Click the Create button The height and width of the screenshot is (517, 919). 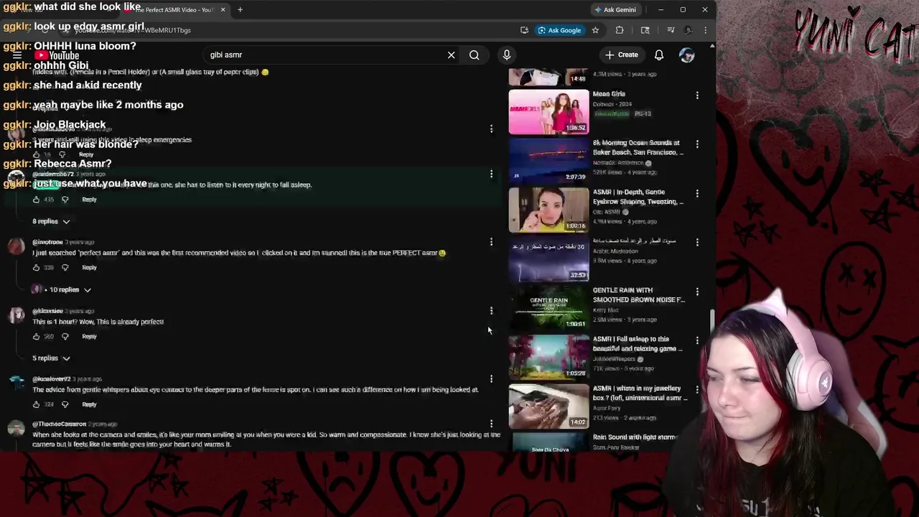622,55
